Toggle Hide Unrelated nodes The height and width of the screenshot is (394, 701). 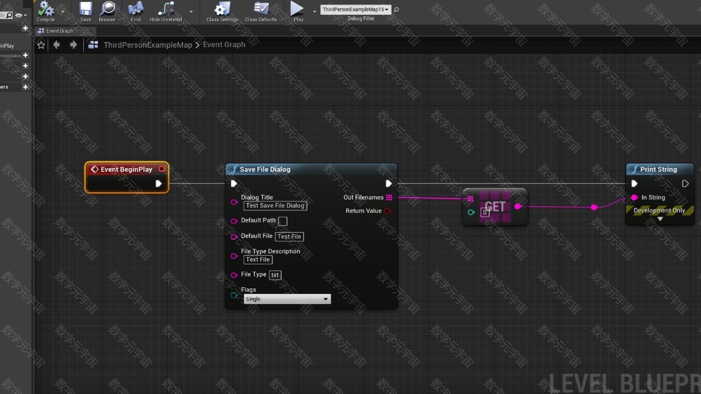click(165, 10)
